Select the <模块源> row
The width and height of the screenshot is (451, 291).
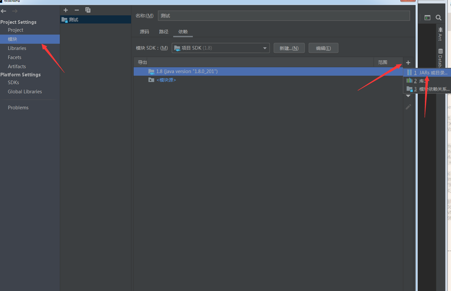click(x=268, y=80)
